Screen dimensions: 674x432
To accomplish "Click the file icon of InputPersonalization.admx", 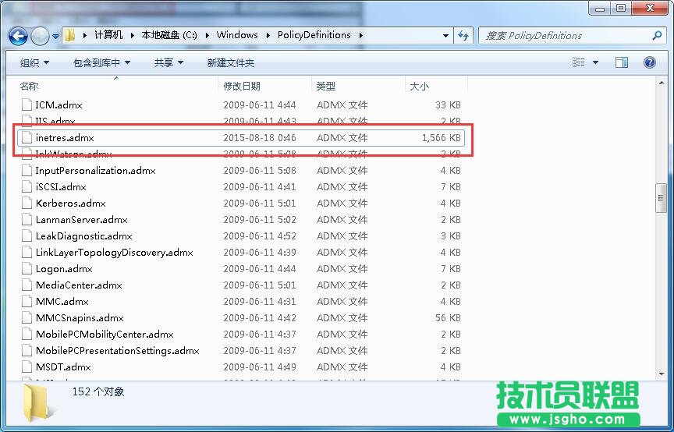I will [27, 171].
